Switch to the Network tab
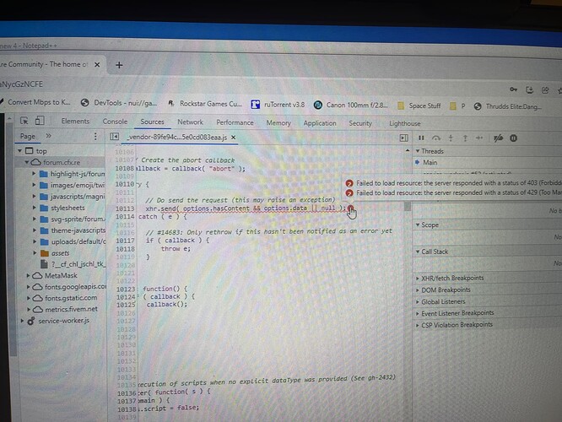This screenshot has width=562, height=422. click(191, 122)
